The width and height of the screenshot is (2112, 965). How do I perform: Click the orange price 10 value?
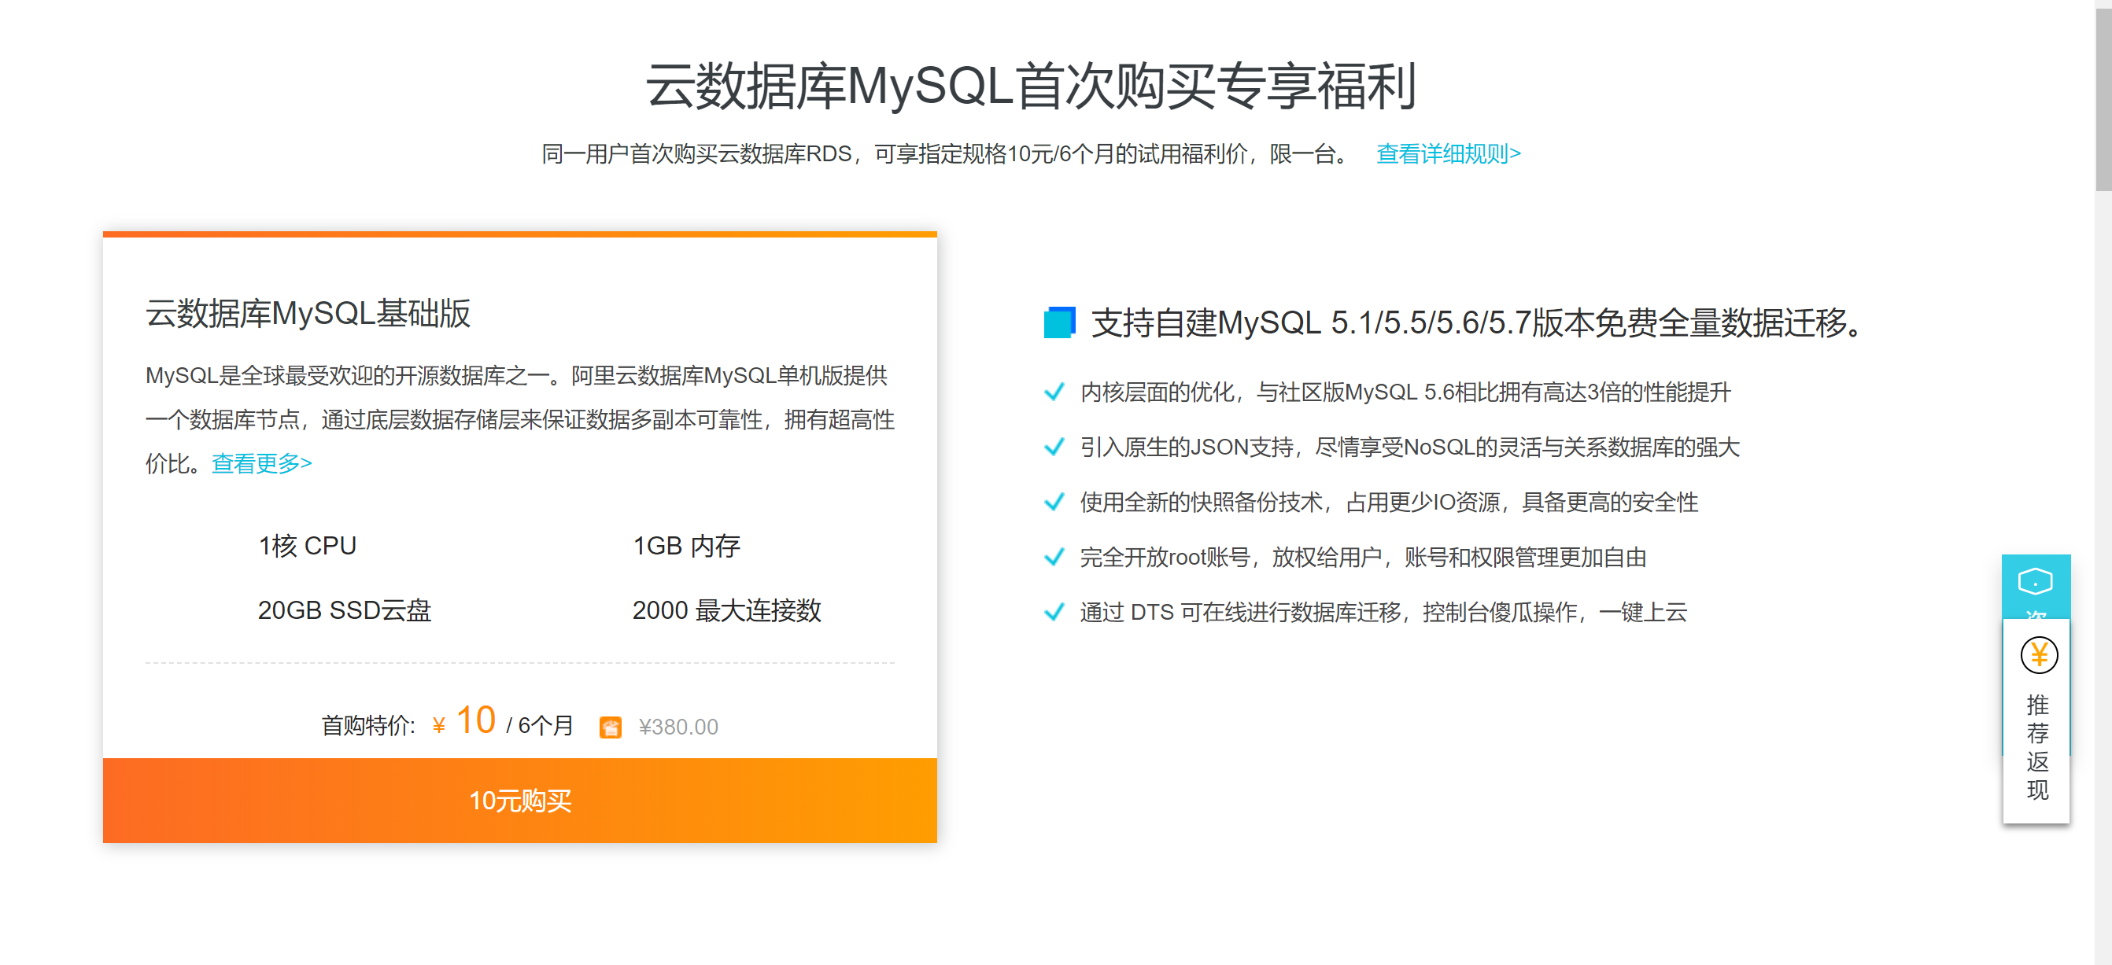[475, 720]
